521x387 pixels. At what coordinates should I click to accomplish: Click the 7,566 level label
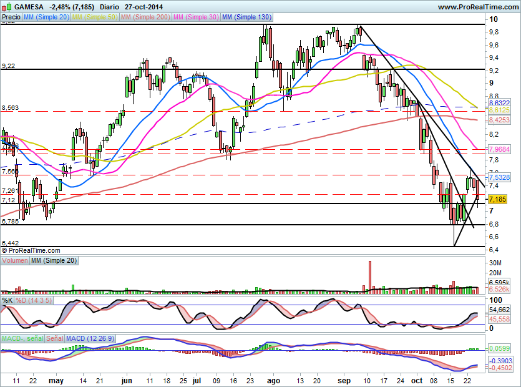[11, 171]
